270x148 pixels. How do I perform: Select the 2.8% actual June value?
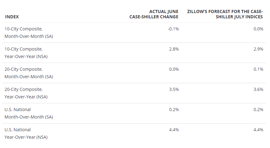pos(174,49)
